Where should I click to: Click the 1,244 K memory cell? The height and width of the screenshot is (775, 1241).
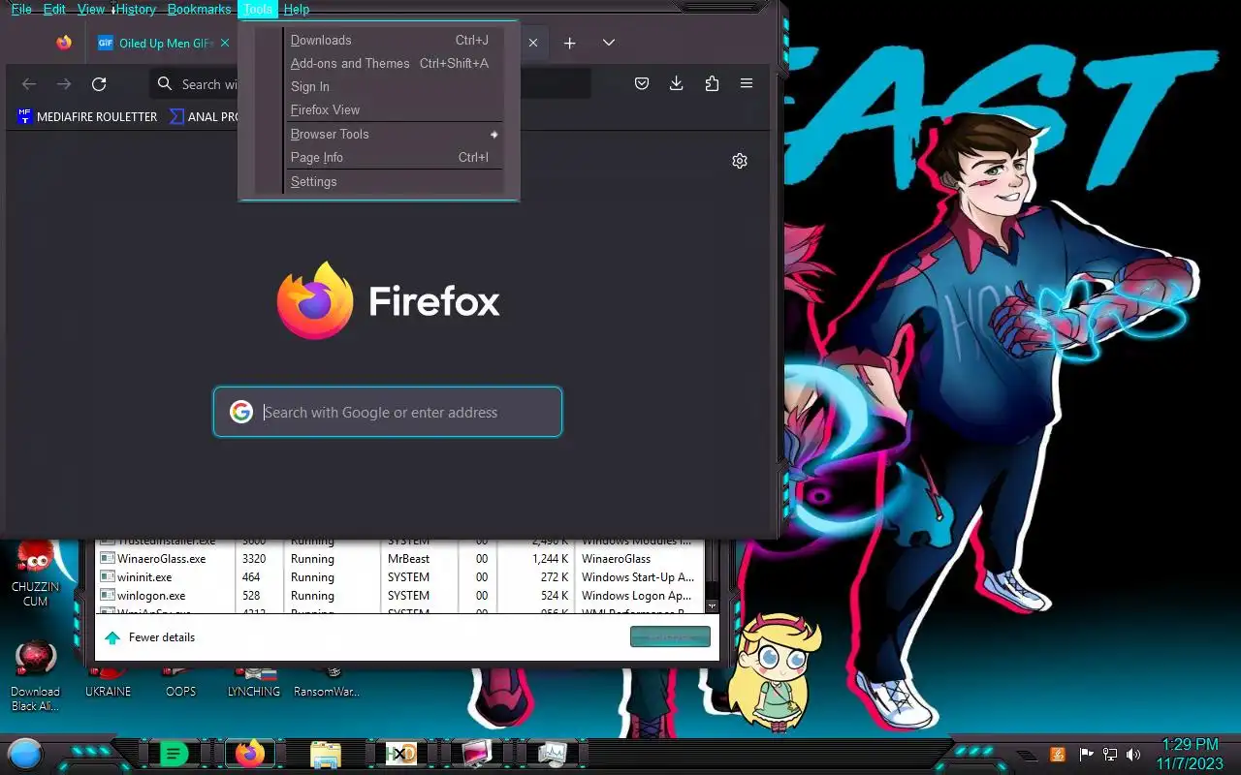(535, 559)
